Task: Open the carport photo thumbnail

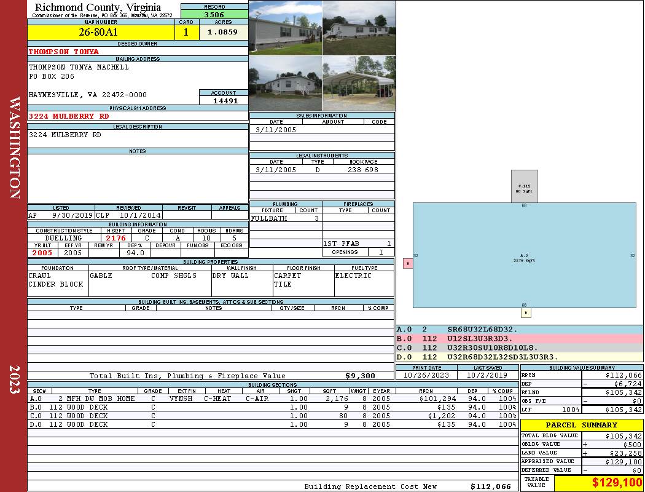Action: 359,83
